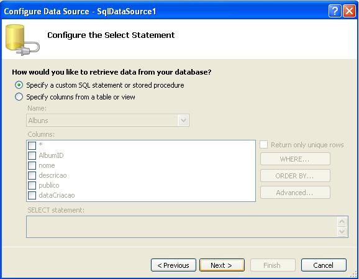Click the help question mark icon
This screenshot has height=279, width=359.
coord(335,11)
